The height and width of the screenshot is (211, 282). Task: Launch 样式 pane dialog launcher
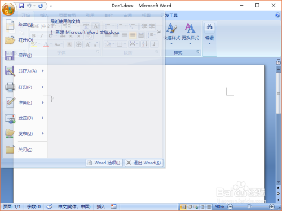pyautogui.click(x=198, y=52)
